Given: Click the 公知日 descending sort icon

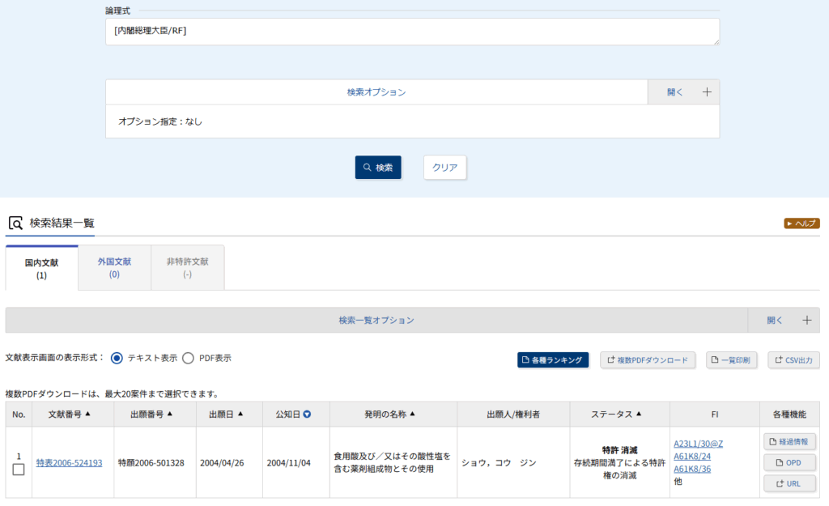Looking at the screenshot, I should (308, 415).
